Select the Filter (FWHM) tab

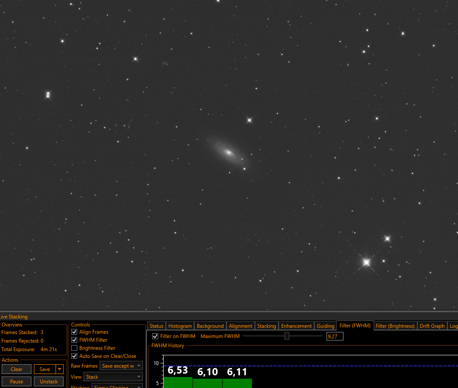(x=355, y=326)
